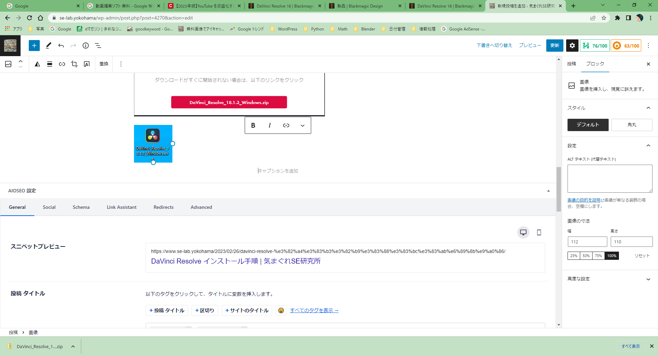
Task: Open the AIOSEO Social tab
Action: point(49,207)
